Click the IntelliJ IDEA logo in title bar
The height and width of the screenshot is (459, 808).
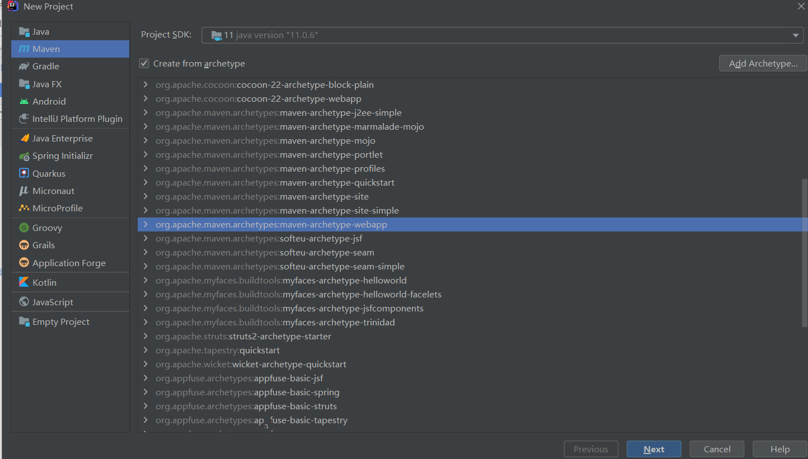point(13,6)
